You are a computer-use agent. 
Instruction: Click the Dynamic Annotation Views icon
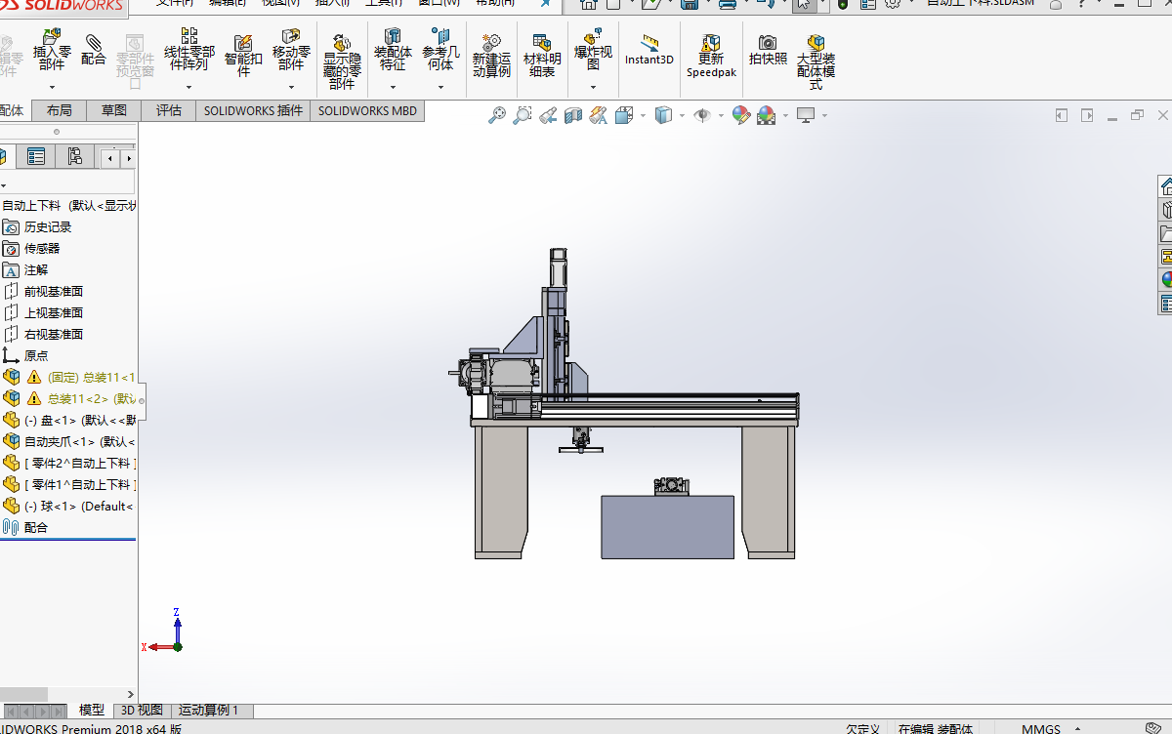pos(599,115)
